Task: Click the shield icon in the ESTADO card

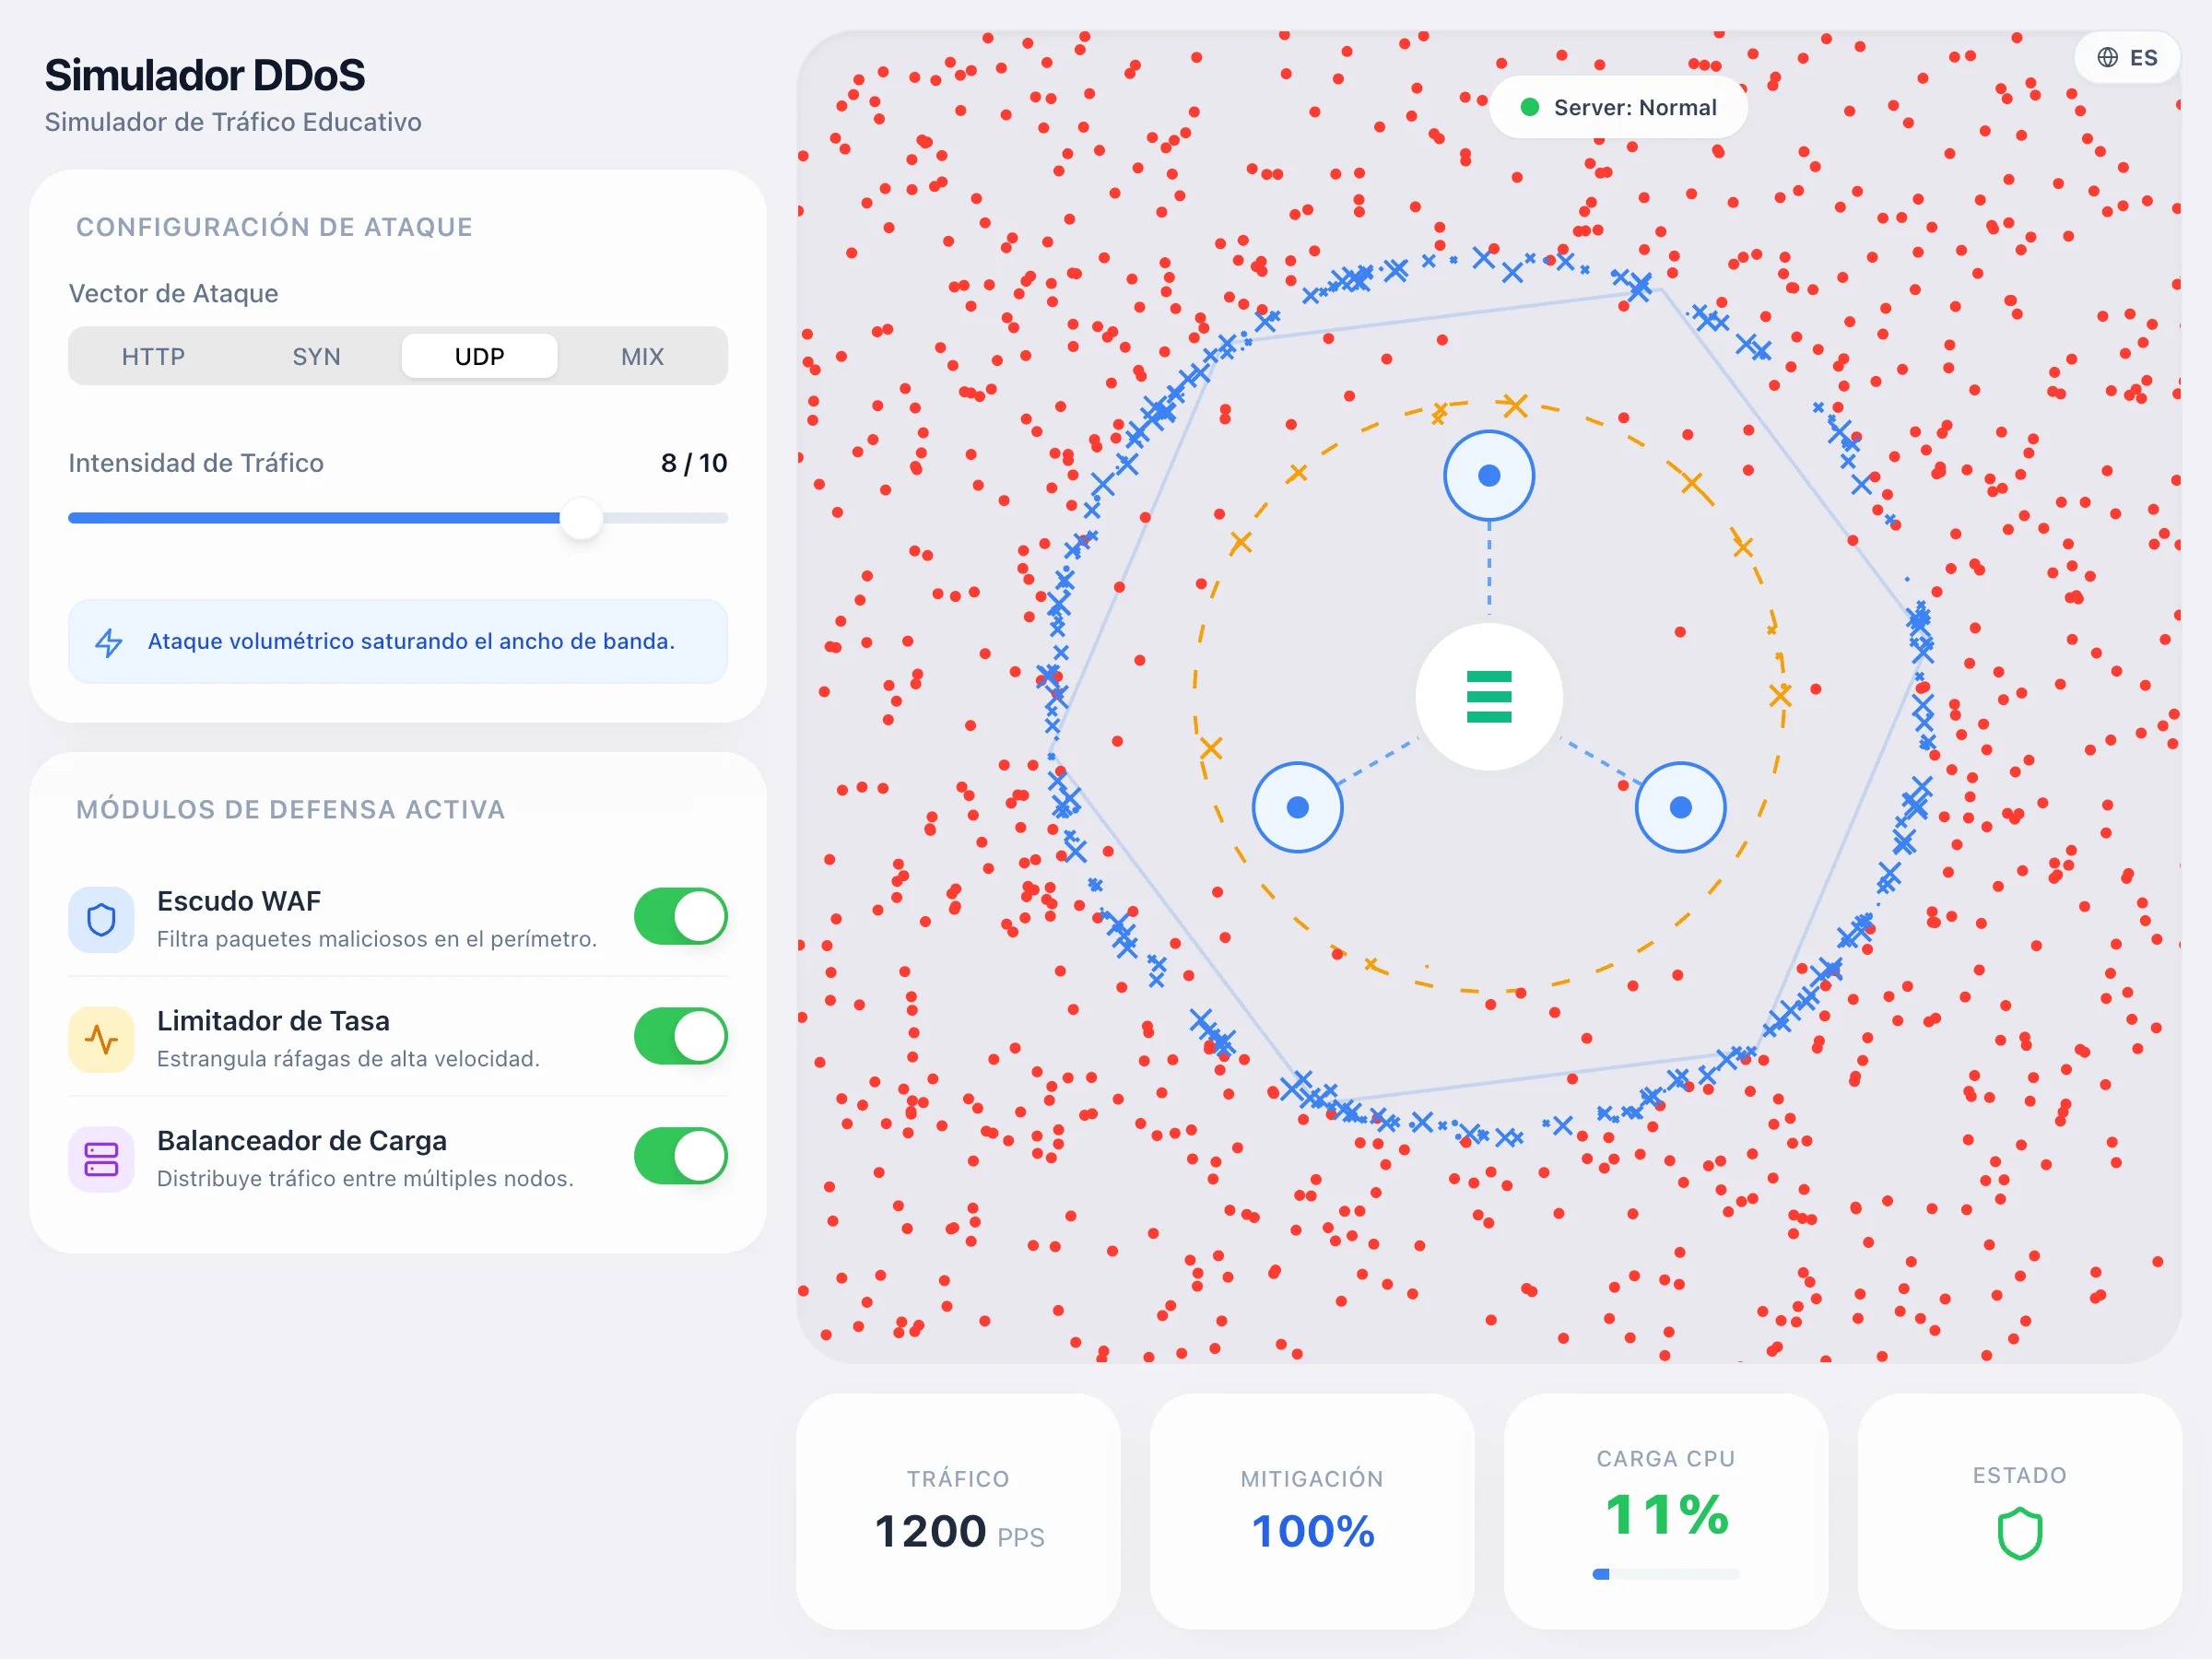Action: pyautogui.click(x=2019, y=1534)
